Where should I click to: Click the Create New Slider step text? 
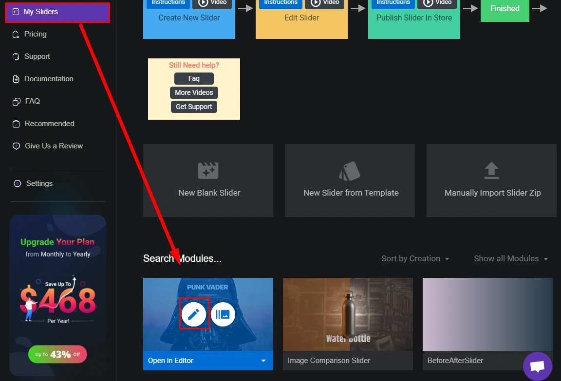[189, 18]
